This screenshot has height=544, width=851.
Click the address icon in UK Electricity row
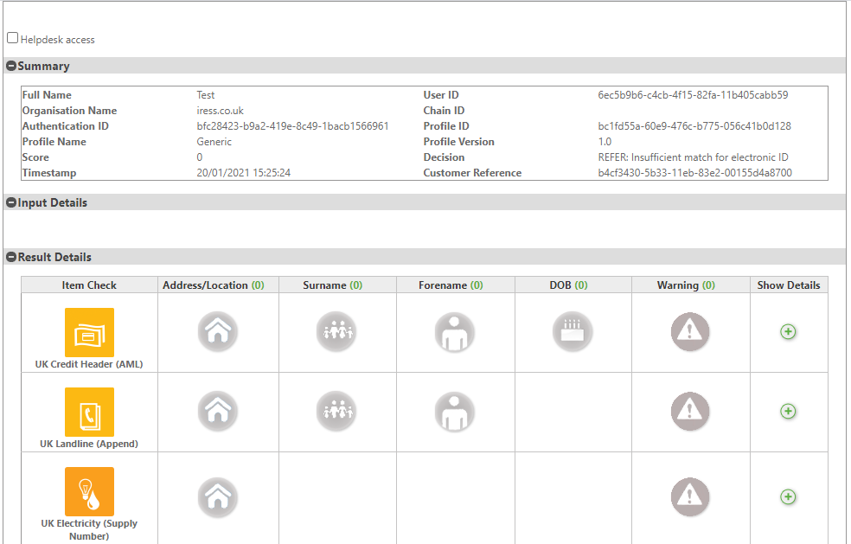[x=217, y=497]
